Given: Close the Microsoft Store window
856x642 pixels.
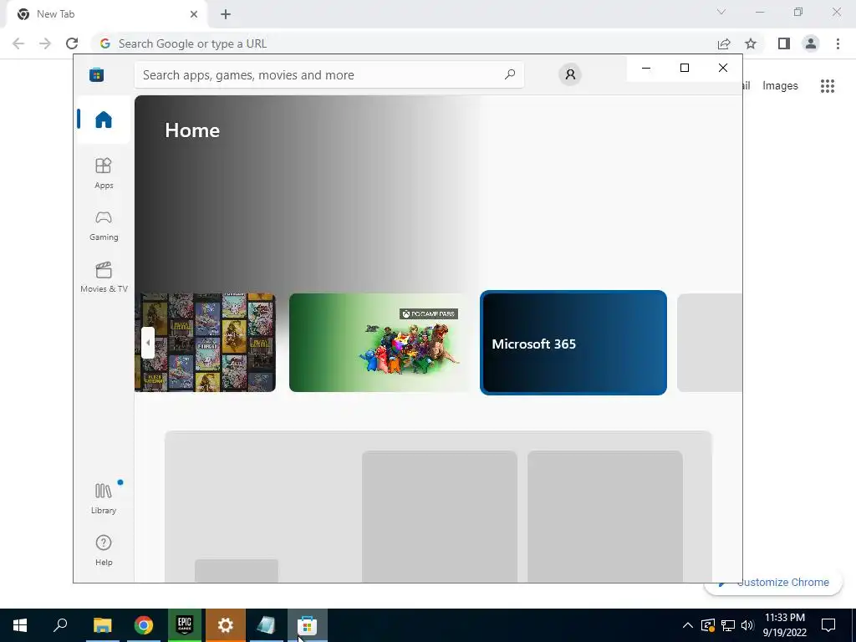Looking at the screenshot, I should (723, 68).
